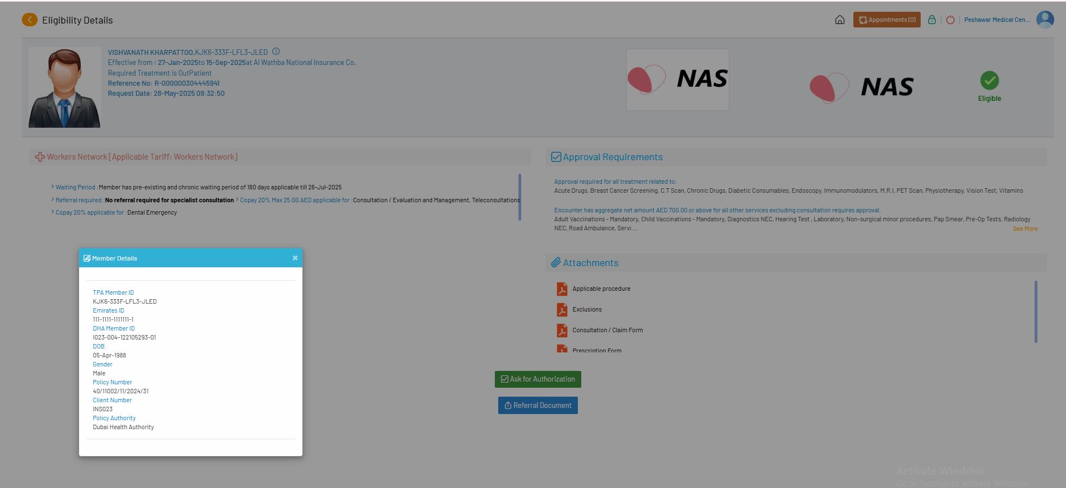Open the Applicable procedure PDF icon
The width and height of the screenshot is (1066, 488).
(x=562, y=289)
